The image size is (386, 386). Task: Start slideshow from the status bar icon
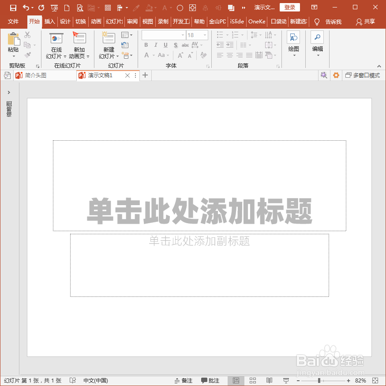tap(286, 380)
